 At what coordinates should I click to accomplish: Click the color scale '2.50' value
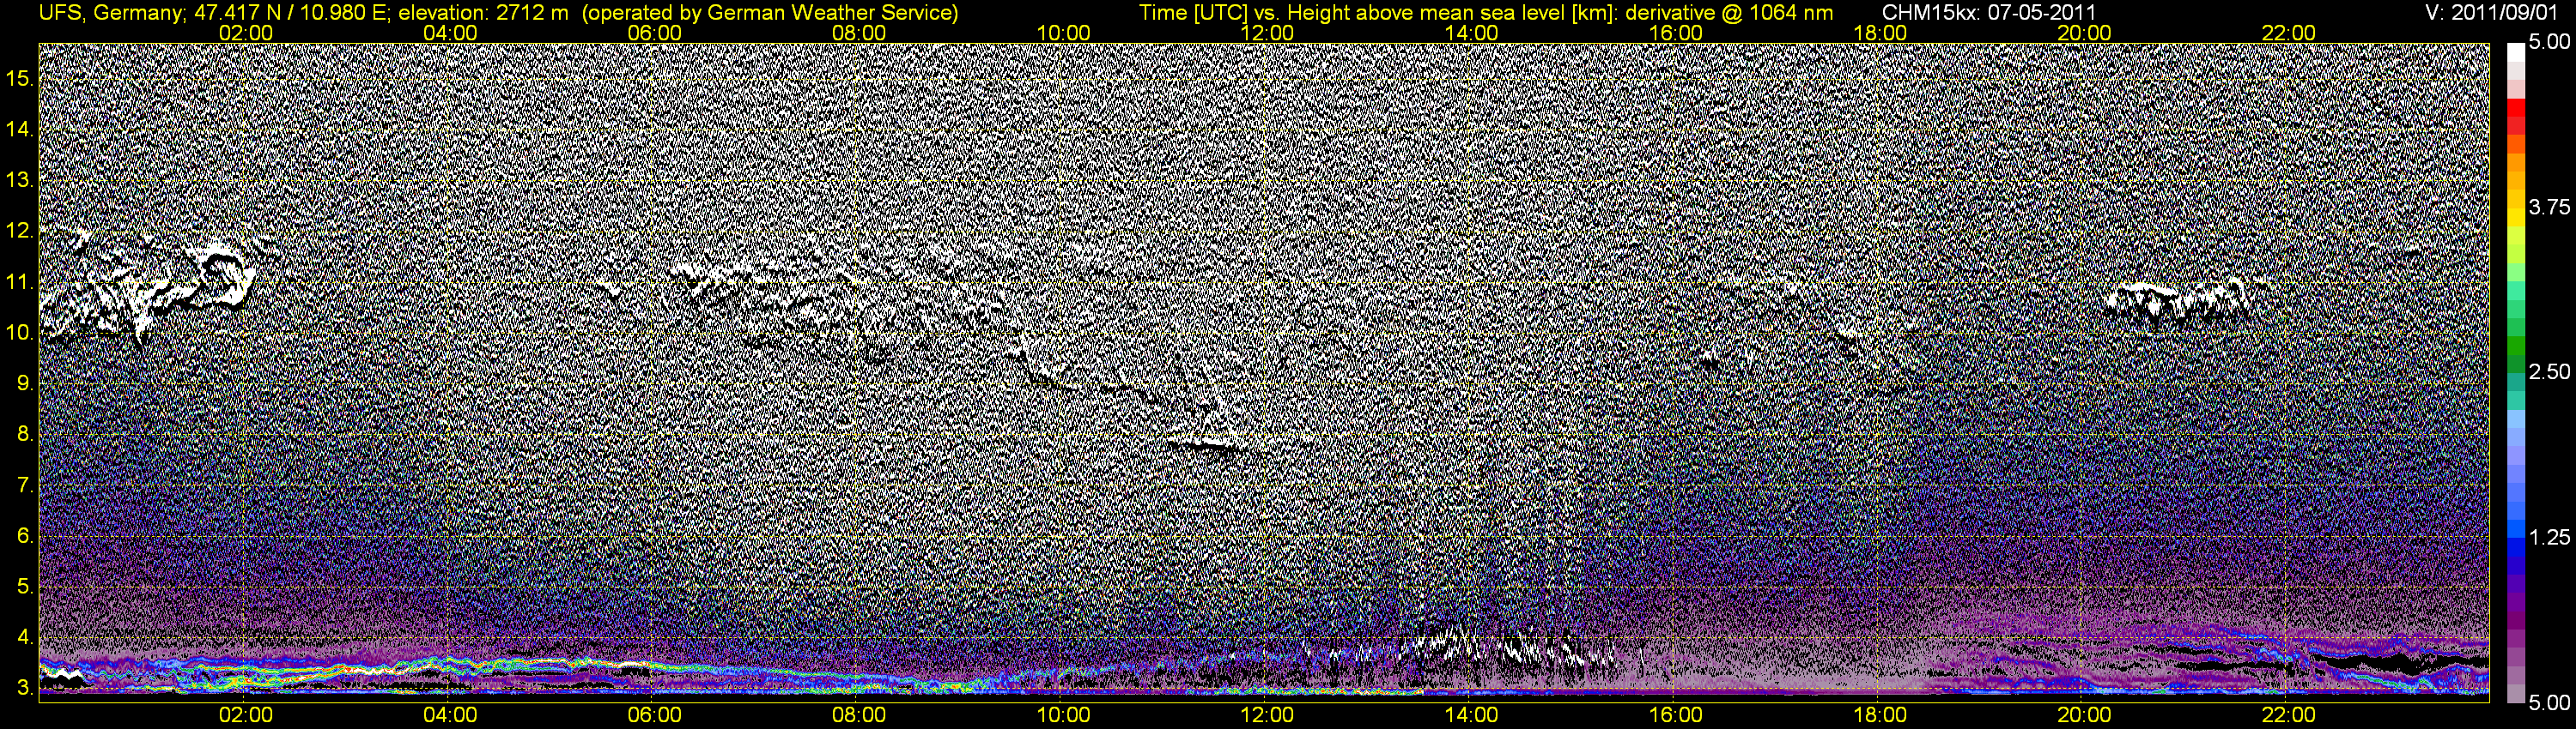[x=2549, y=371]
